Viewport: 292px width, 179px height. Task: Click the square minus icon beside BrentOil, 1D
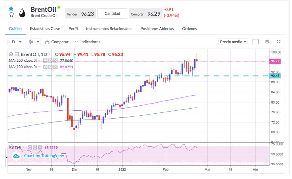click(17, 54)
